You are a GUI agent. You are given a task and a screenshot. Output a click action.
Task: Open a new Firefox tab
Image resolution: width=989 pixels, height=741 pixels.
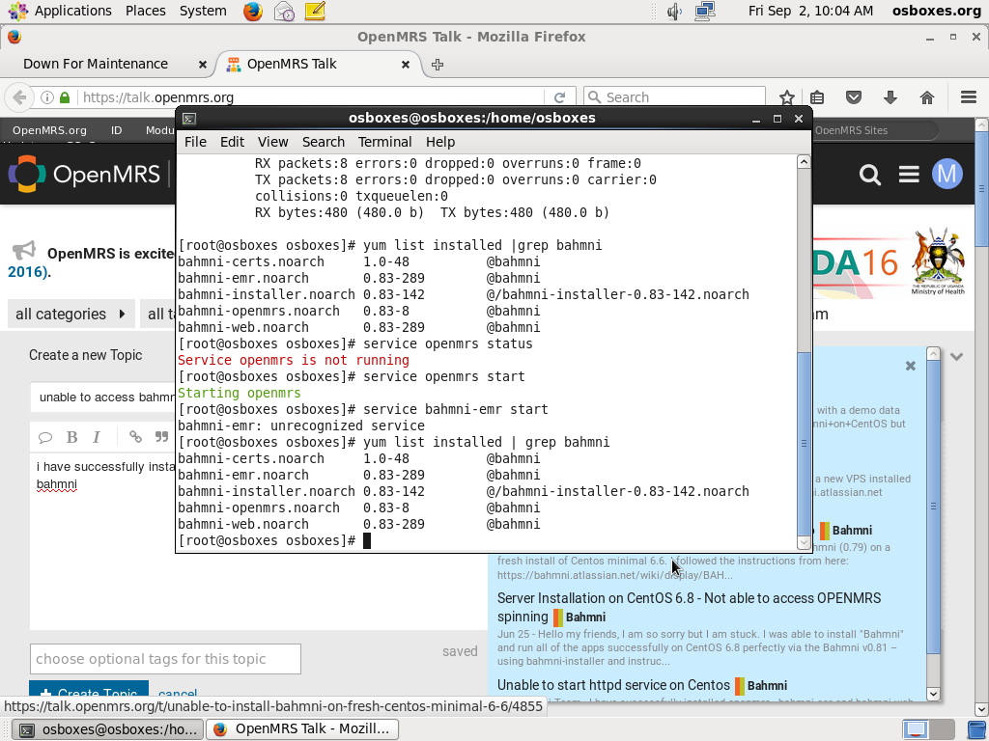coord(438,65)
